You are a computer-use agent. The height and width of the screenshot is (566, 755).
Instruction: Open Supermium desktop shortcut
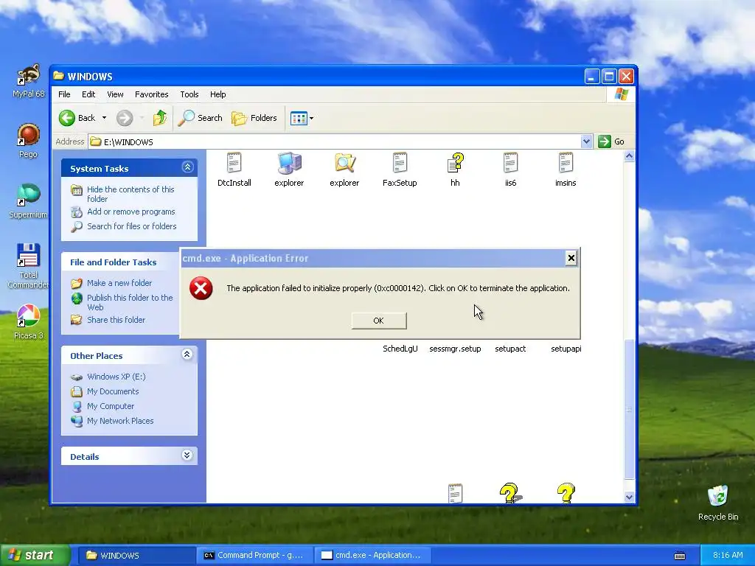click(x=29, y=201)
